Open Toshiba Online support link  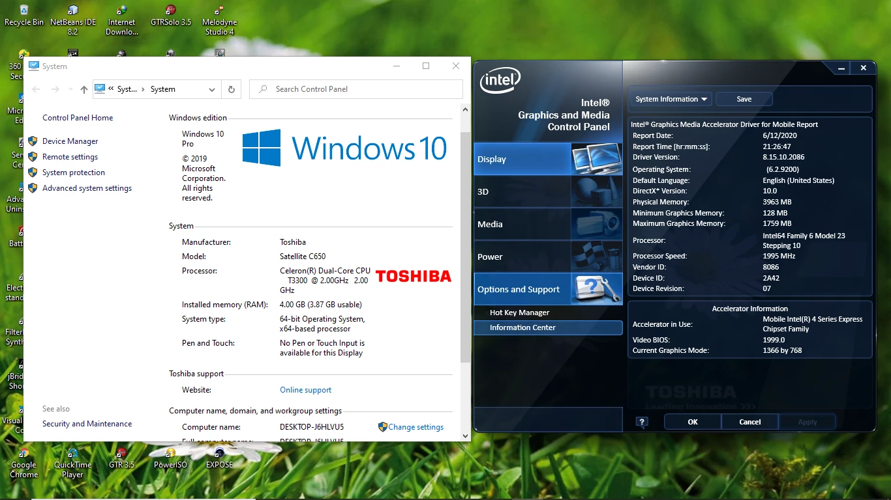pos(306,390)
